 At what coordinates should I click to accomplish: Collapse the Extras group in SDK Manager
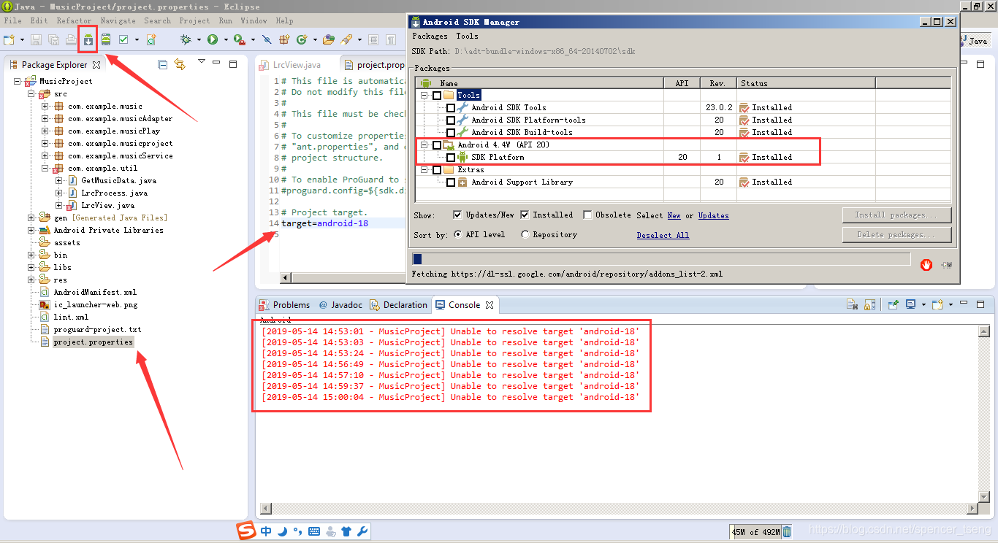424,169
